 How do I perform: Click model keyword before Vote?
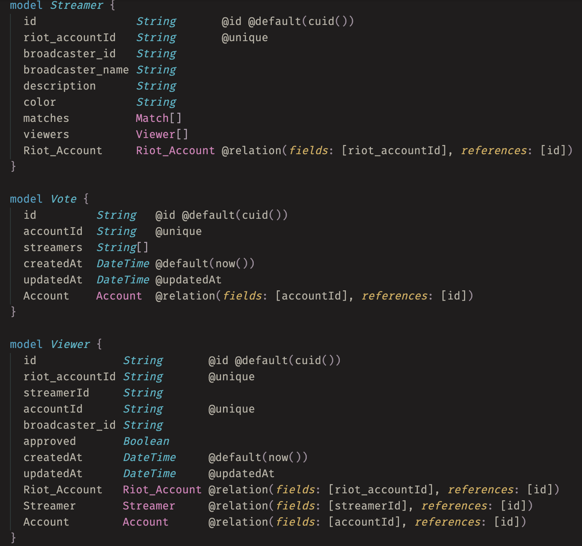point(26,199)
